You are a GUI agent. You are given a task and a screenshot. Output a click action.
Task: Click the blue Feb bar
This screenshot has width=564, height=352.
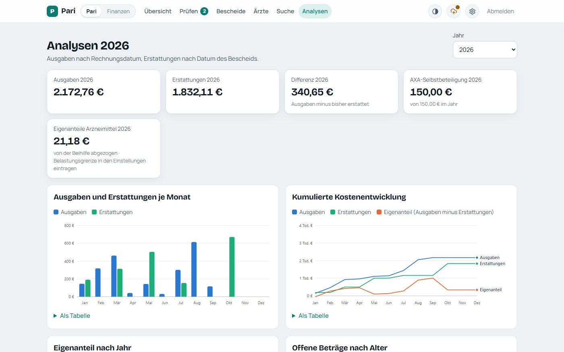point(98,282)
